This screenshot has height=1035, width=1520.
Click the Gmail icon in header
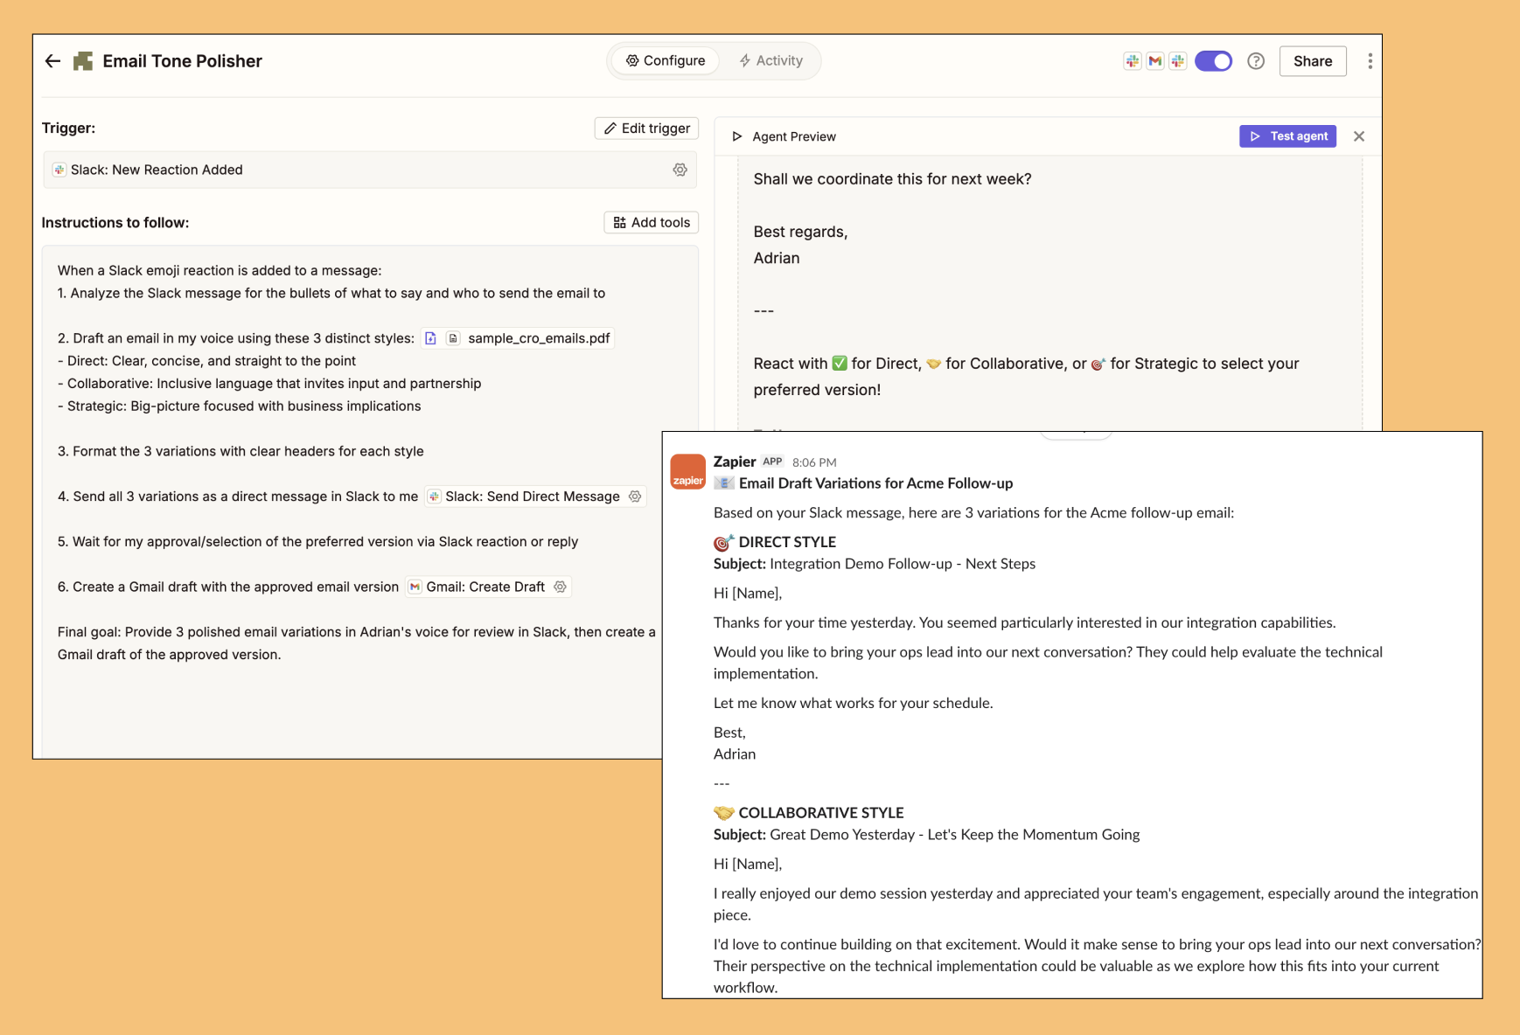click(x=1155, y=61)
